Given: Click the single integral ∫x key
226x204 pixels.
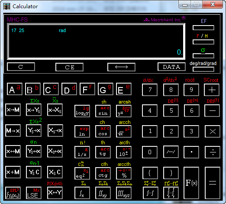Looking at the screenshot, I should 82,193.
